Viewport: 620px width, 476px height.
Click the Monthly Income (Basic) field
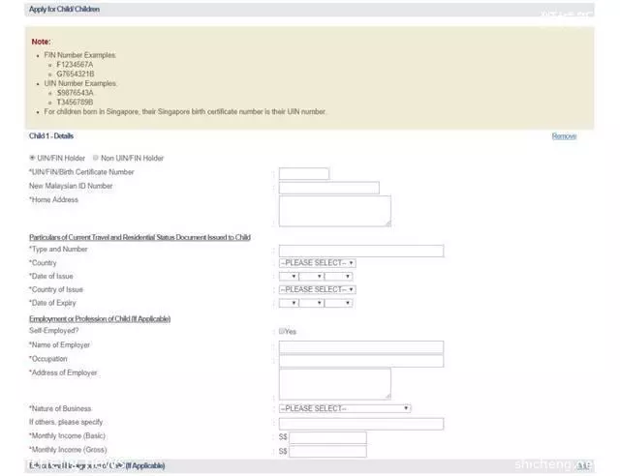(x=327, y=437)
